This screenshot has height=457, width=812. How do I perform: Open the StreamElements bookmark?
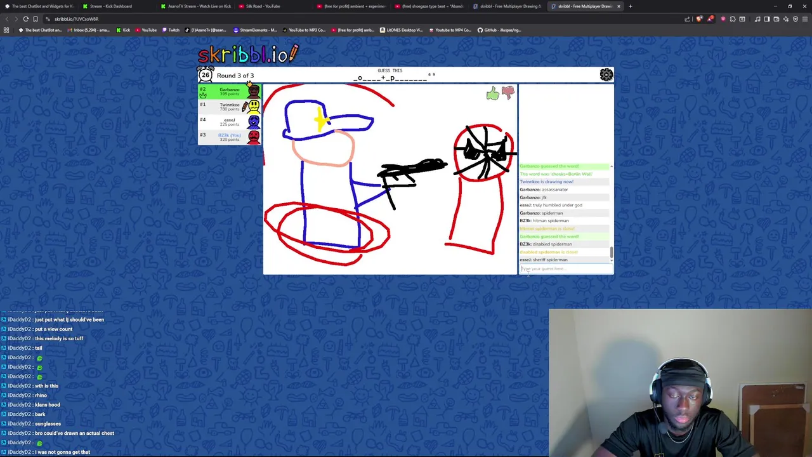(256, 30)
